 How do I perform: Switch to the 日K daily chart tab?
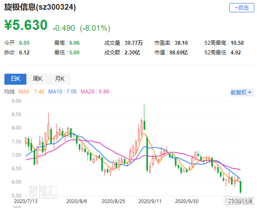(15, 79)
